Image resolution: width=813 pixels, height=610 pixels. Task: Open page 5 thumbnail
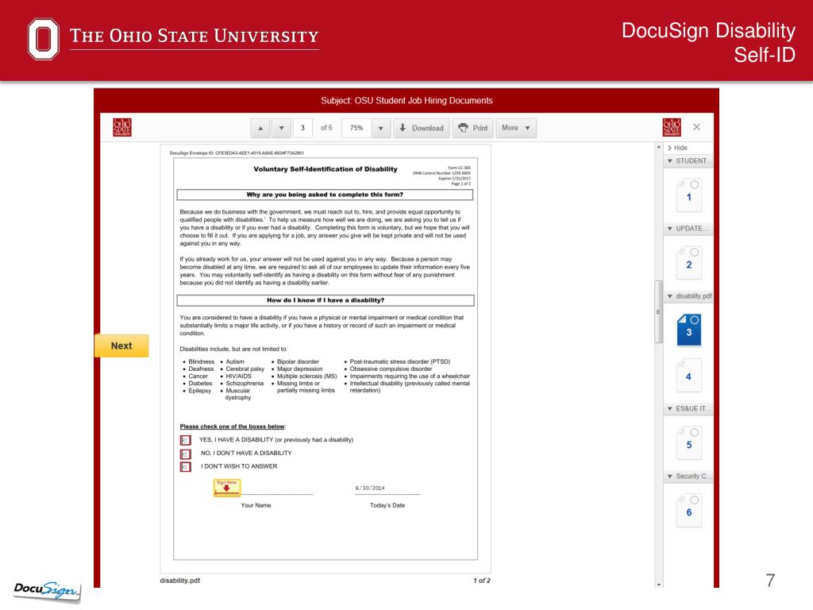(x=689, y=442)
